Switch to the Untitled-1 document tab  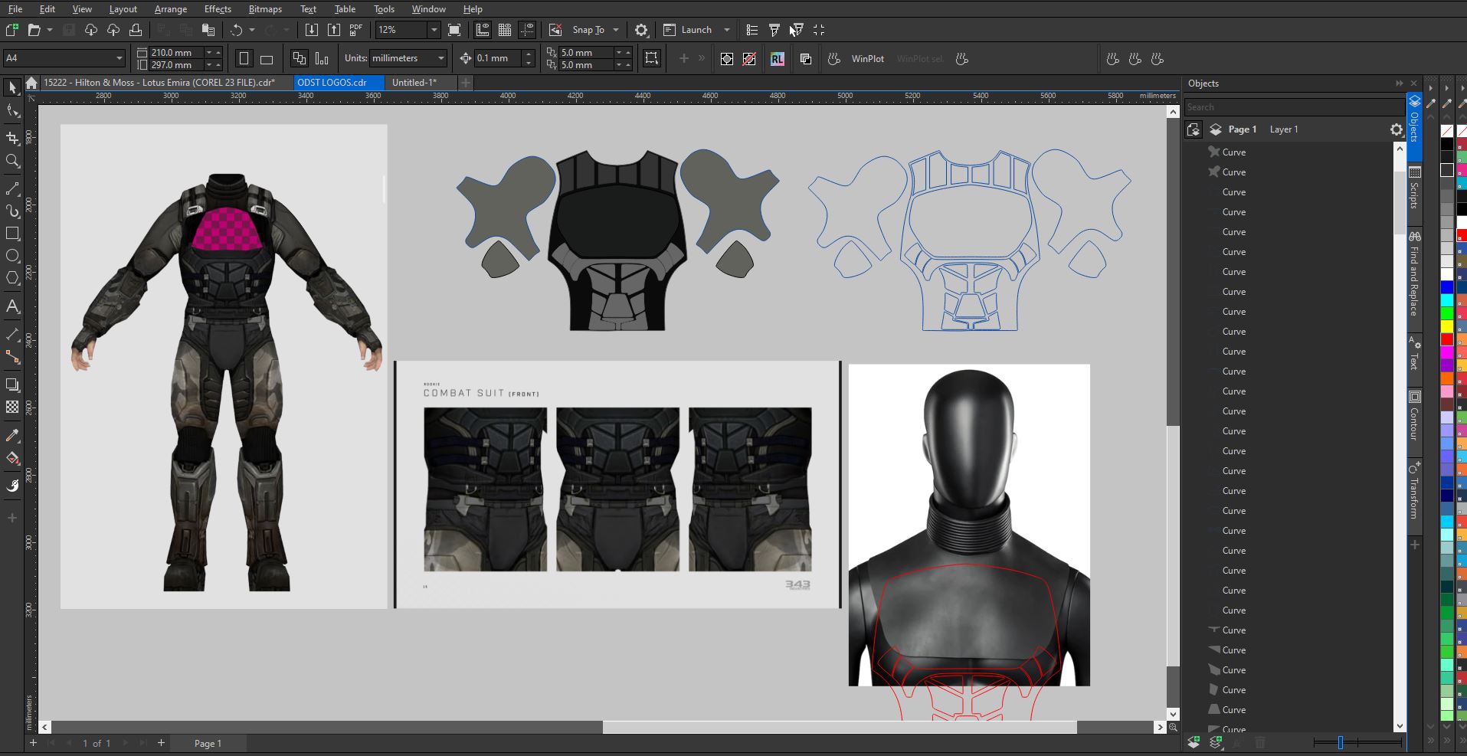(420, 83)
